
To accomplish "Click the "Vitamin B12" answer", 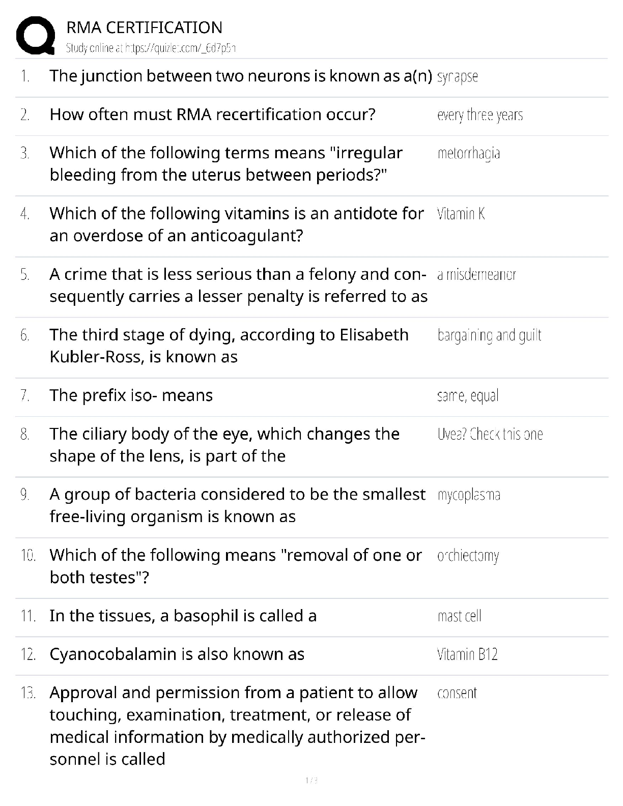I will click(467, 654).
